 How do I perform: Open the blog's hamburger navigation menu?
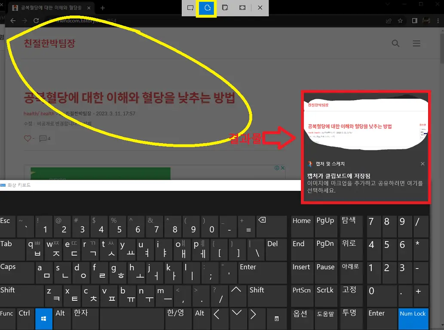416,43
